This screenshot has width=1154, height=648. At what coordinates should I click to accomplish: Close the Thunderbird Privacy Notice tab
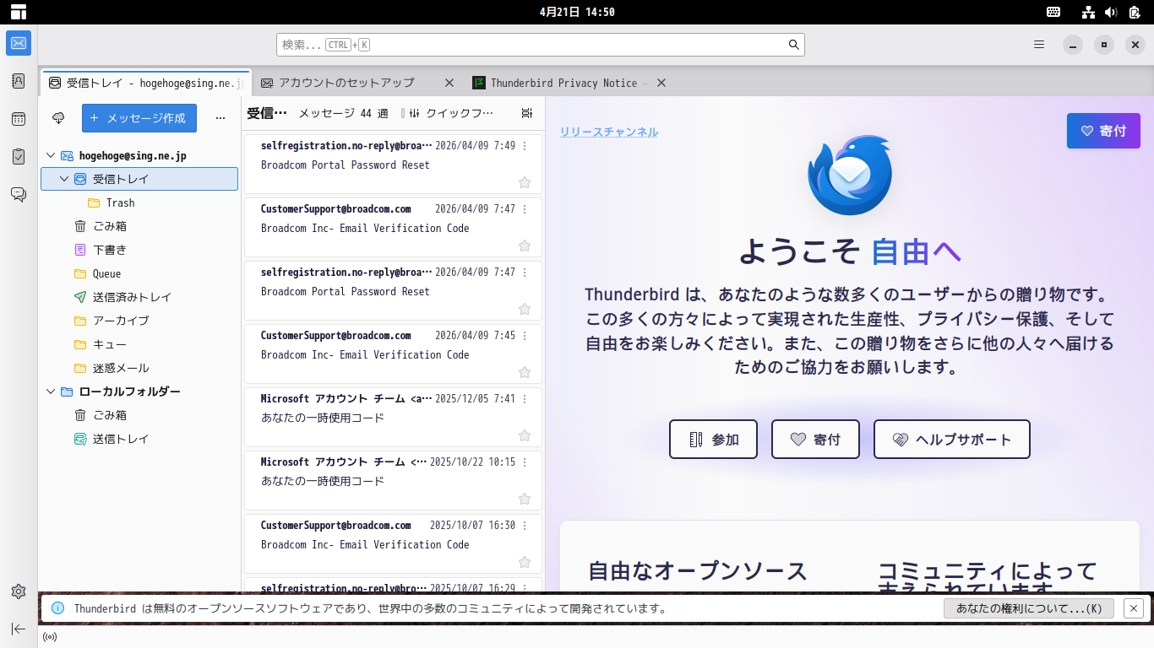pyautogui.click(x=661, y=83)
